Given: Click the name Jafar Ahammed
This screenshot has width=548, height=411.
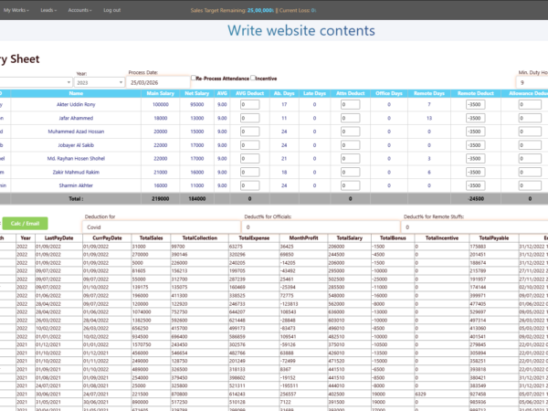Looking at the screenshot, I should tap(76, 118).
